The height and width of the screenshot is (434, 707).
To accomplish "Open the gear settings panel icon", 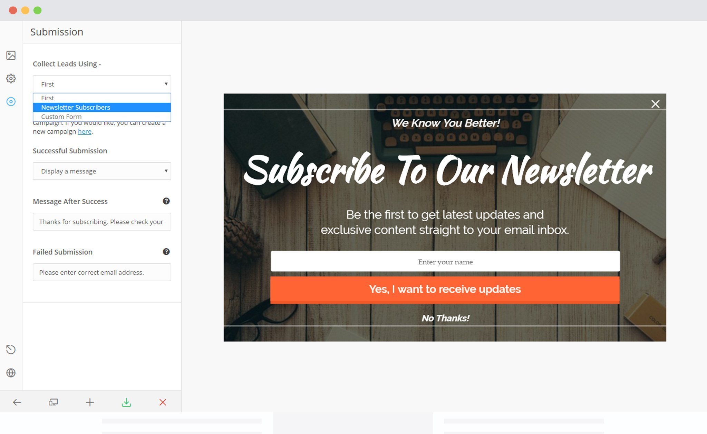I will click(x=11, y=79).
